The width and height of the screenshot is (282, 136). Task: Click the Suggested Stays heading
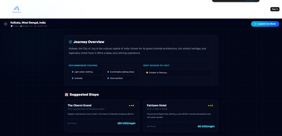click(84, 95)
